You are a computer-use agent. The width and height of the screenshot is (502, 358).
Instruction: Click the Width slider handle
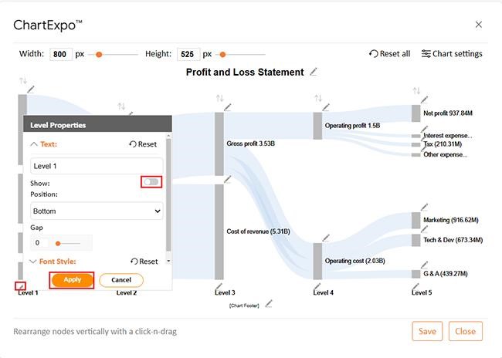tap(99, 55)
